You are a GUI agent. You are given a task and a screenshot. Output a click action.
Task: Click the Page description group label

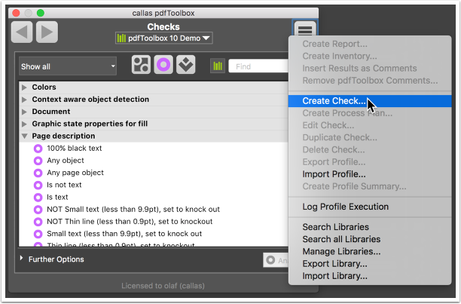pos(63,136)
